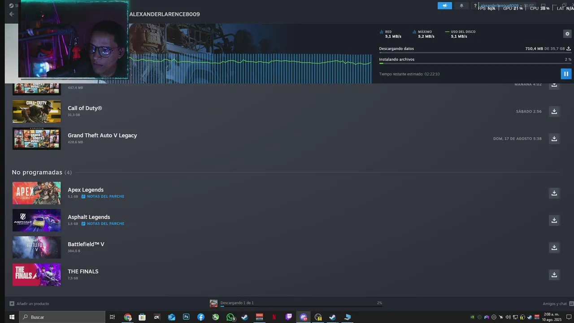
Task: Open the notifications bell
Action: click(x=461, y=6)
